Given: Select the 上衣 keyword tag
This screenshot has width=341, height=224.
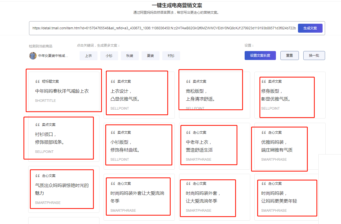Looking at the screenshot, I should click(x=89, y=56).
